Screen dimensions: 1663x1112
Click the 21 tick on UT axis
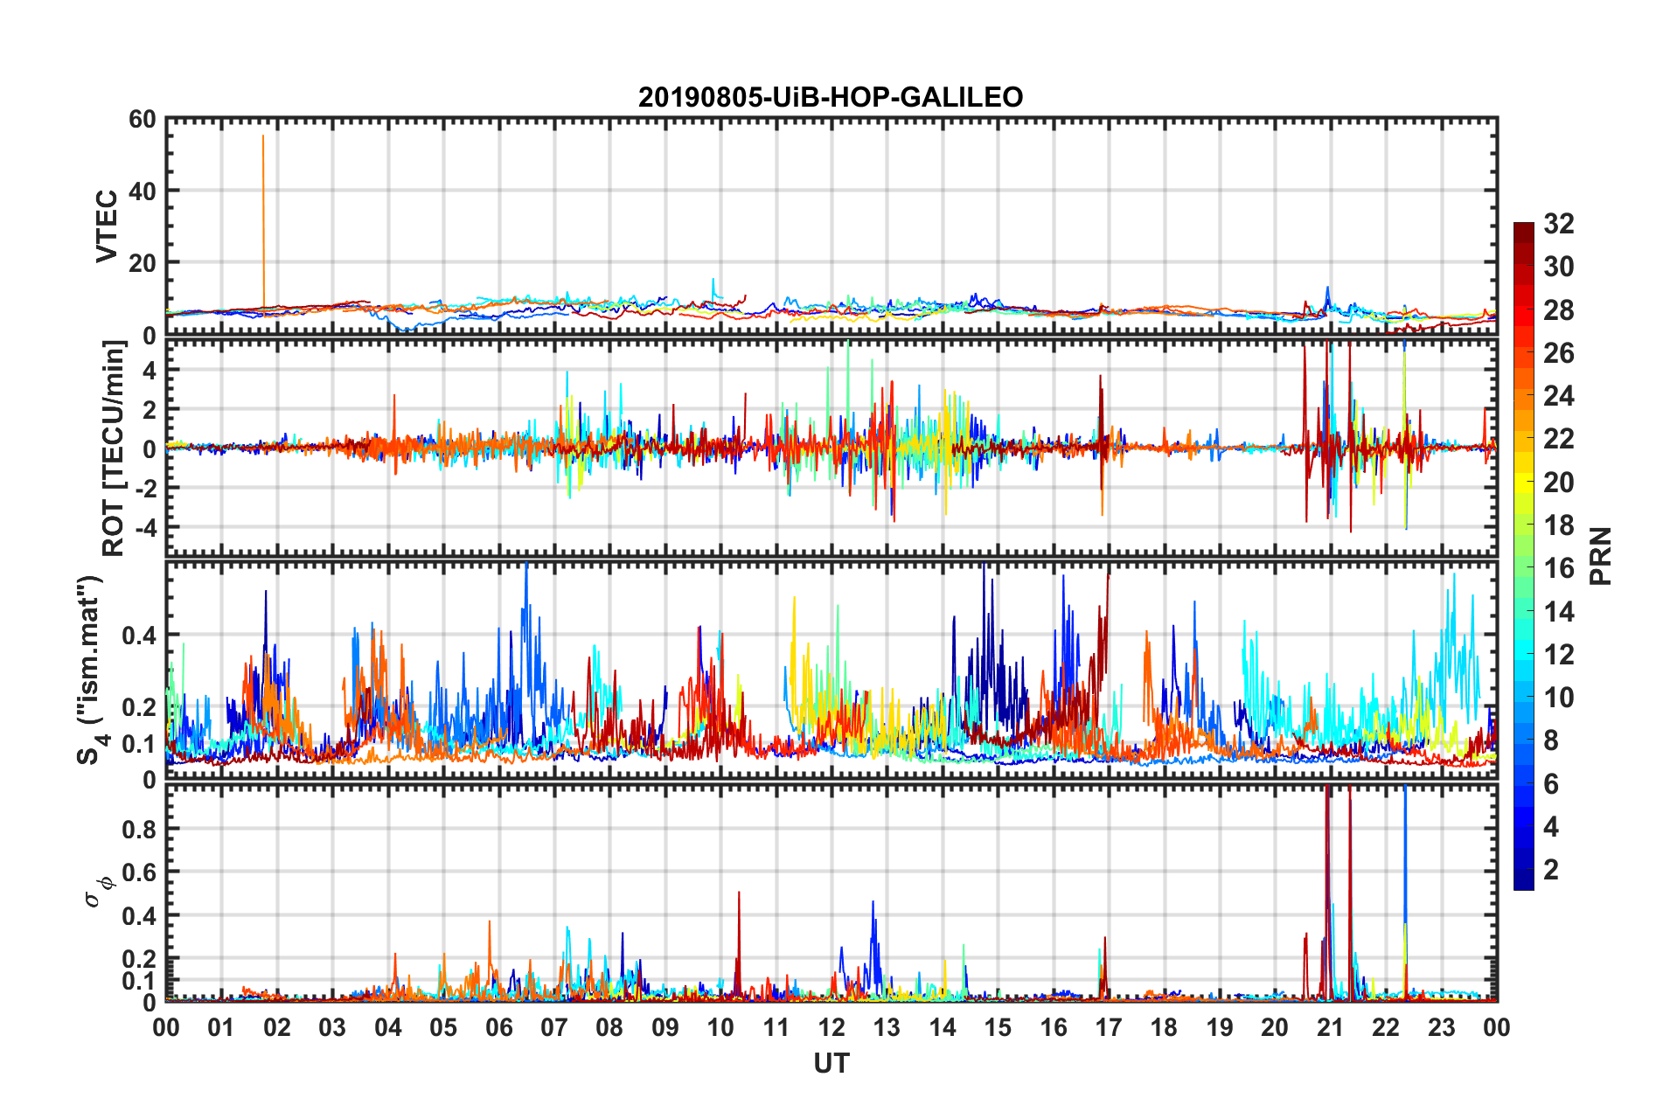pos(1330,1027)
